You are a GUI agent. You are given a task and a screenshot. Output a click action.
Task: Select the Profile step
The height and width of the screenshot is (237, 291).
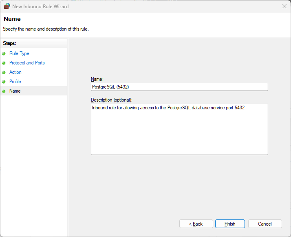pos(15,82)
